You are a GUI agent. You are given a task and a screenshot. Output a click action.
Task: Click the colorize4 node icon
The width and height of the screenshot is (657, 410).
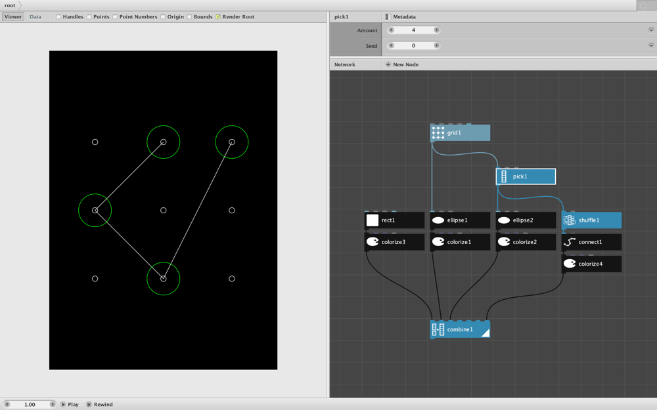point(570,264)
